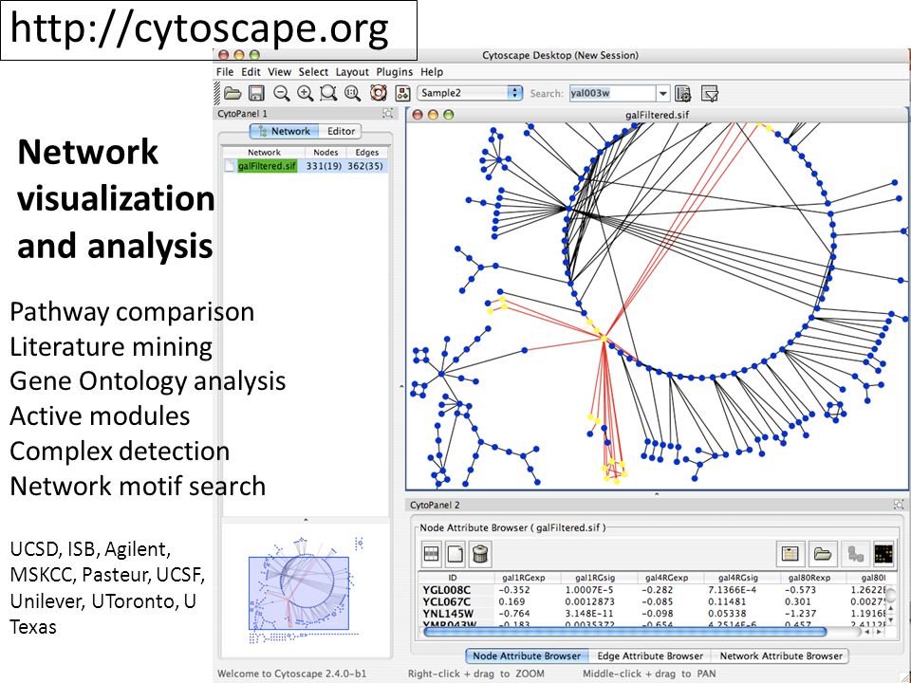Float CytoPanel 1 using its dock icon

click(387, 113)
